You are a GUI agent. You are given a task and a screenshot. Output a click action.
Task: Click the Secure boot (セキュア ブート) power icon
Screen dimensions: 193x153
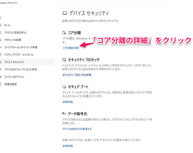(x=64, y=87)
